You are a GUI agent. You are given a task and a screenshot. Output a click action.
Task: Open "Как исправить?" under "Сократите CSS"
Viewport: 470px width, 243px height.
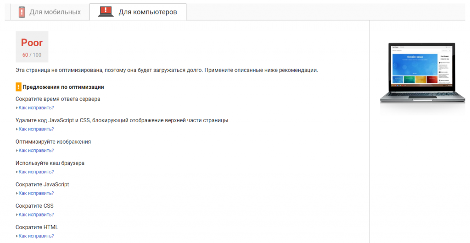point(36,215)
